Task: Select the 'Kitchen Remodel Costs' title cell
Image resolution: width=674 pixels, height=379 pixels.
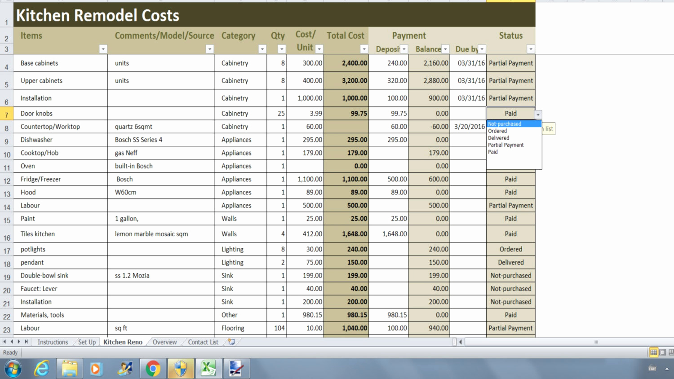Action: 274,15
